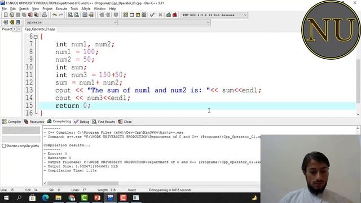The height and width of the screenshot is (203, 361).
Task: Start debugging with the checkmark icon
Action: click(152, 15)
